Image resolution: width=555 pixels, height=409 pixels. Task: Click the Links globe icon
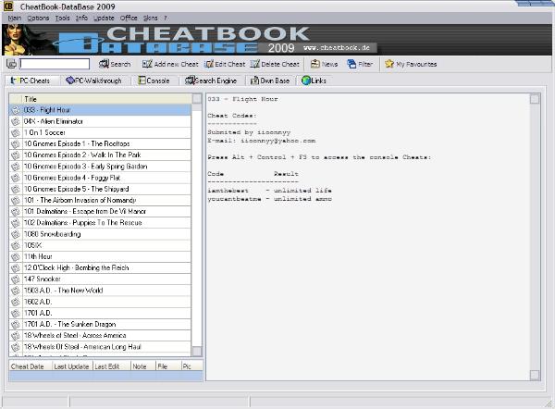[306, 81]
